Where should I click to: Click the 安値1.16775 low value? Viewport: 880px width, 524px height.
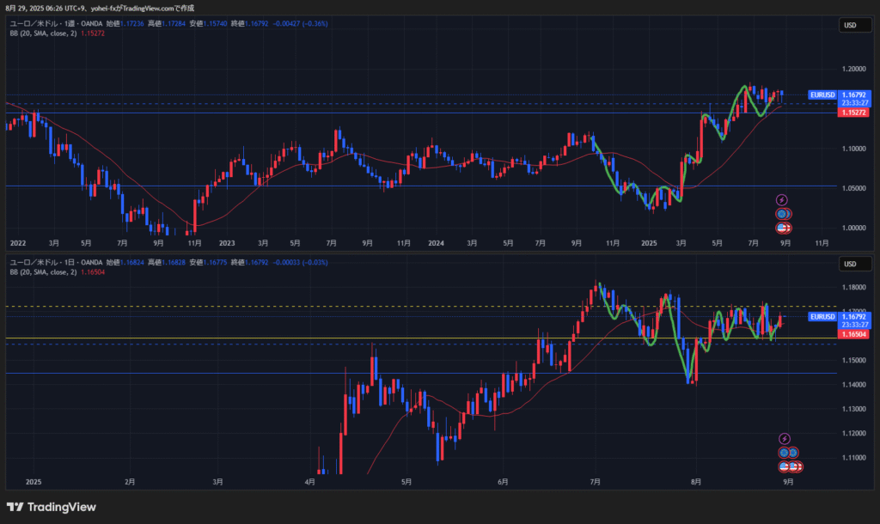click(x=208, y=263)
